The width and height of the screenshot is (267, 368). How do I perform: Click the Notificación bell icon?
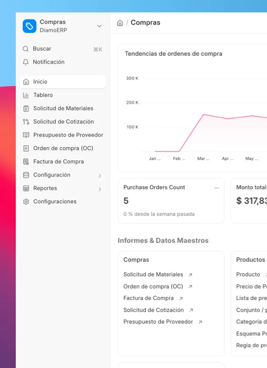(25, 62)
